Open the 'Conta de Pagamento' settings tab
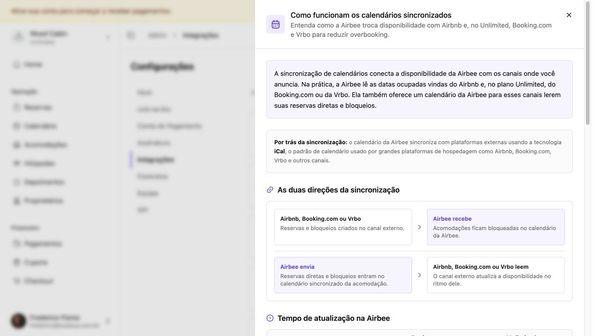The image size is (598, 336). coord(170,126)
